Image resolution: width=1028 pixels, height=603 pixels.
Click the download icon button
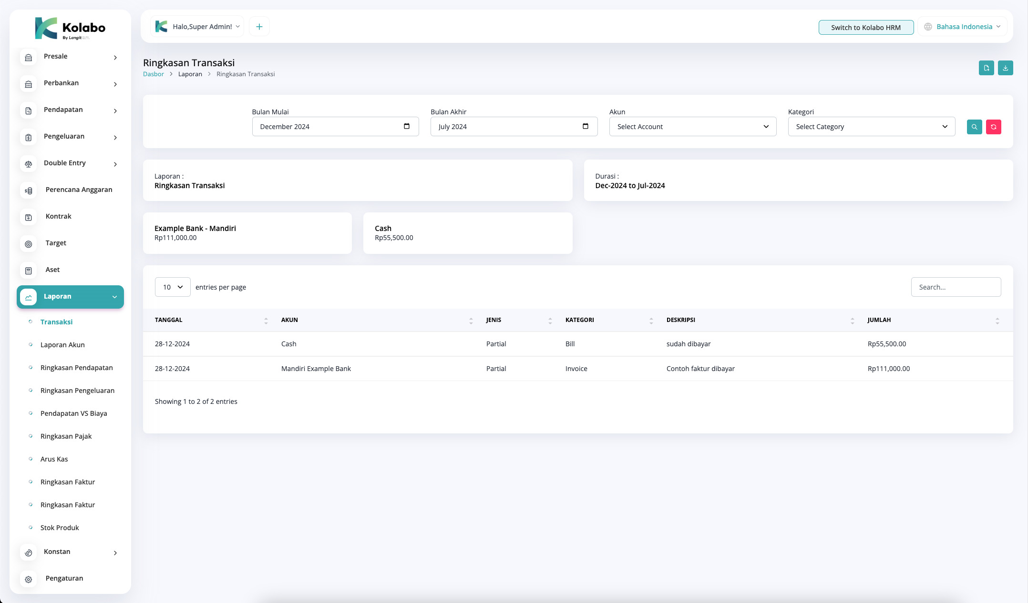(1006, 68)
